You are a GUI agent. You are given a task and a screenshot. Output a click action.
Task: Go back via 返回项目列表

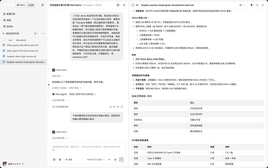[11, 33]
